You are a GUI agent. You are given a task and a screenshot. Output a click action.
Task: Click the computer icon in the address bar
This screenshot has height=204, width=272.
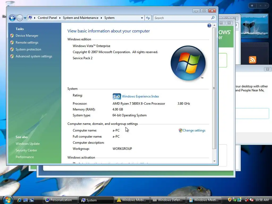click(x=30, y=18)
